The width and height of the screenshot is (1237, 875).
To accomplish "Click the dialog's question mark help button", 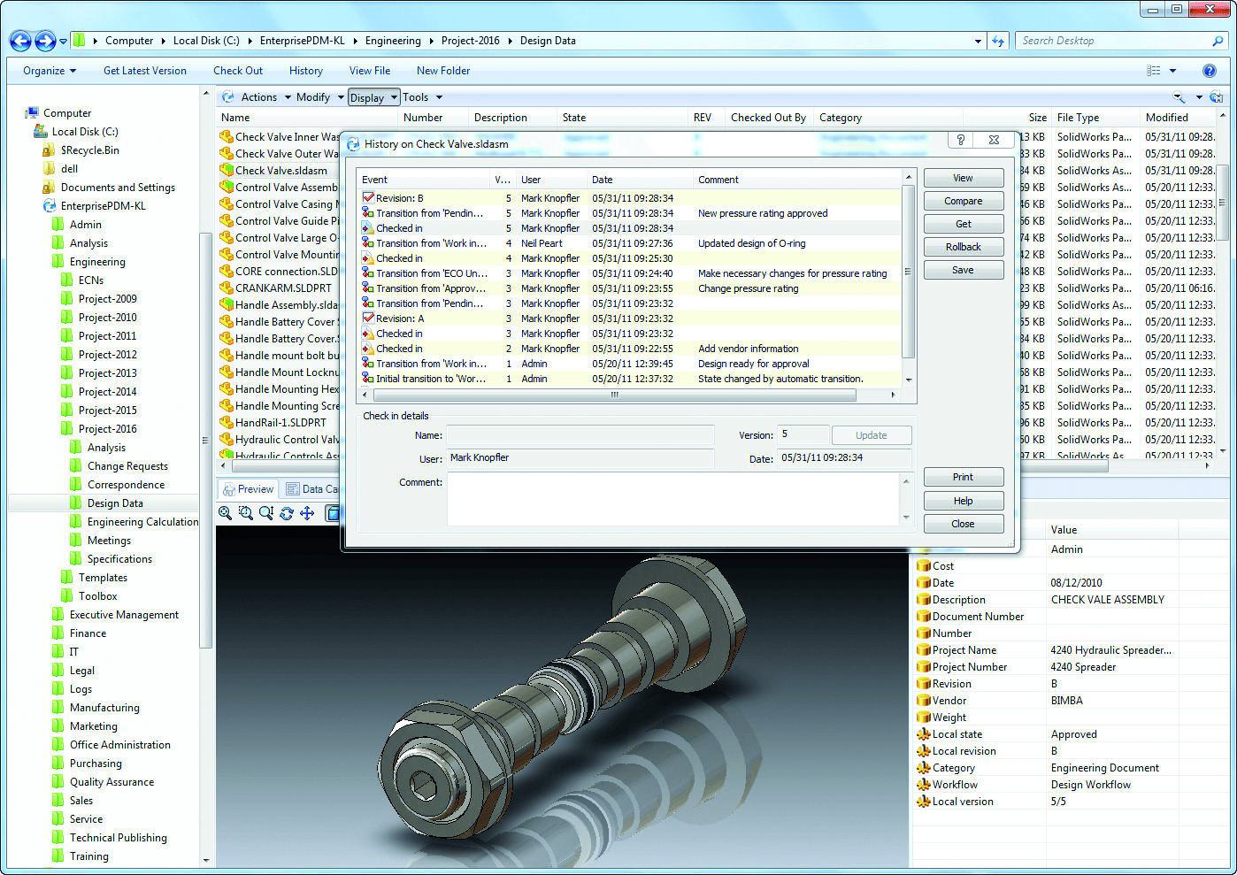I will (x=961, y=140).
